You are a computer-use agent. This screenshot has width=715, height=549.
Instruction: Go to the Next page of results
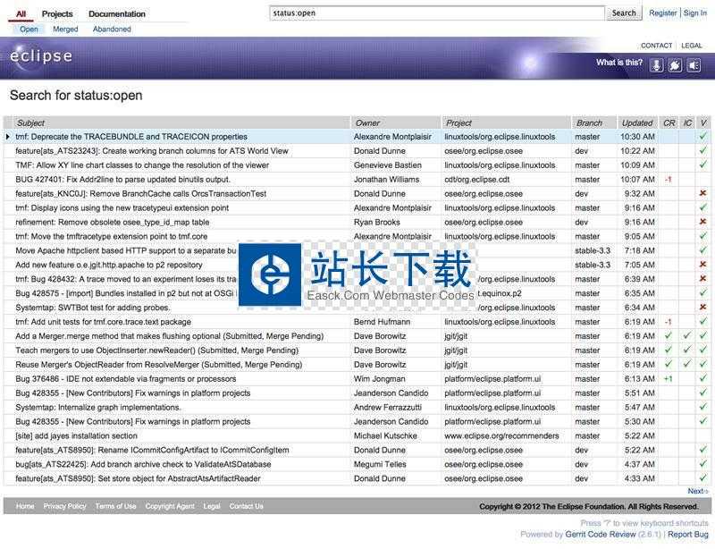click(697, 491)
